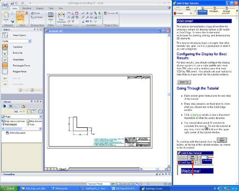Open the Table tool
Screen dimensions: 239x191
click(x=51, y=16)
